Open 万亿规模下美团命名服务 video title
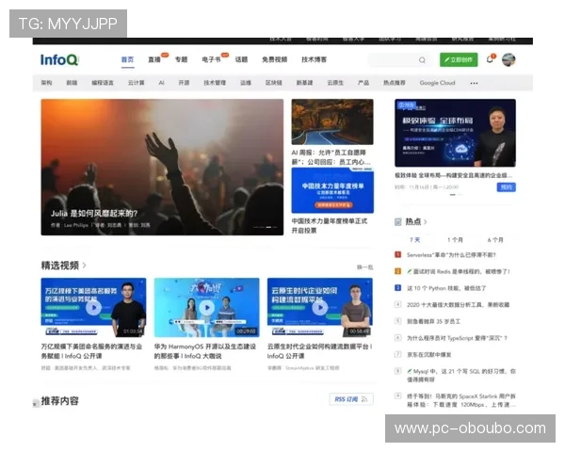Screen dimensions: 565x452 [91, 351]
